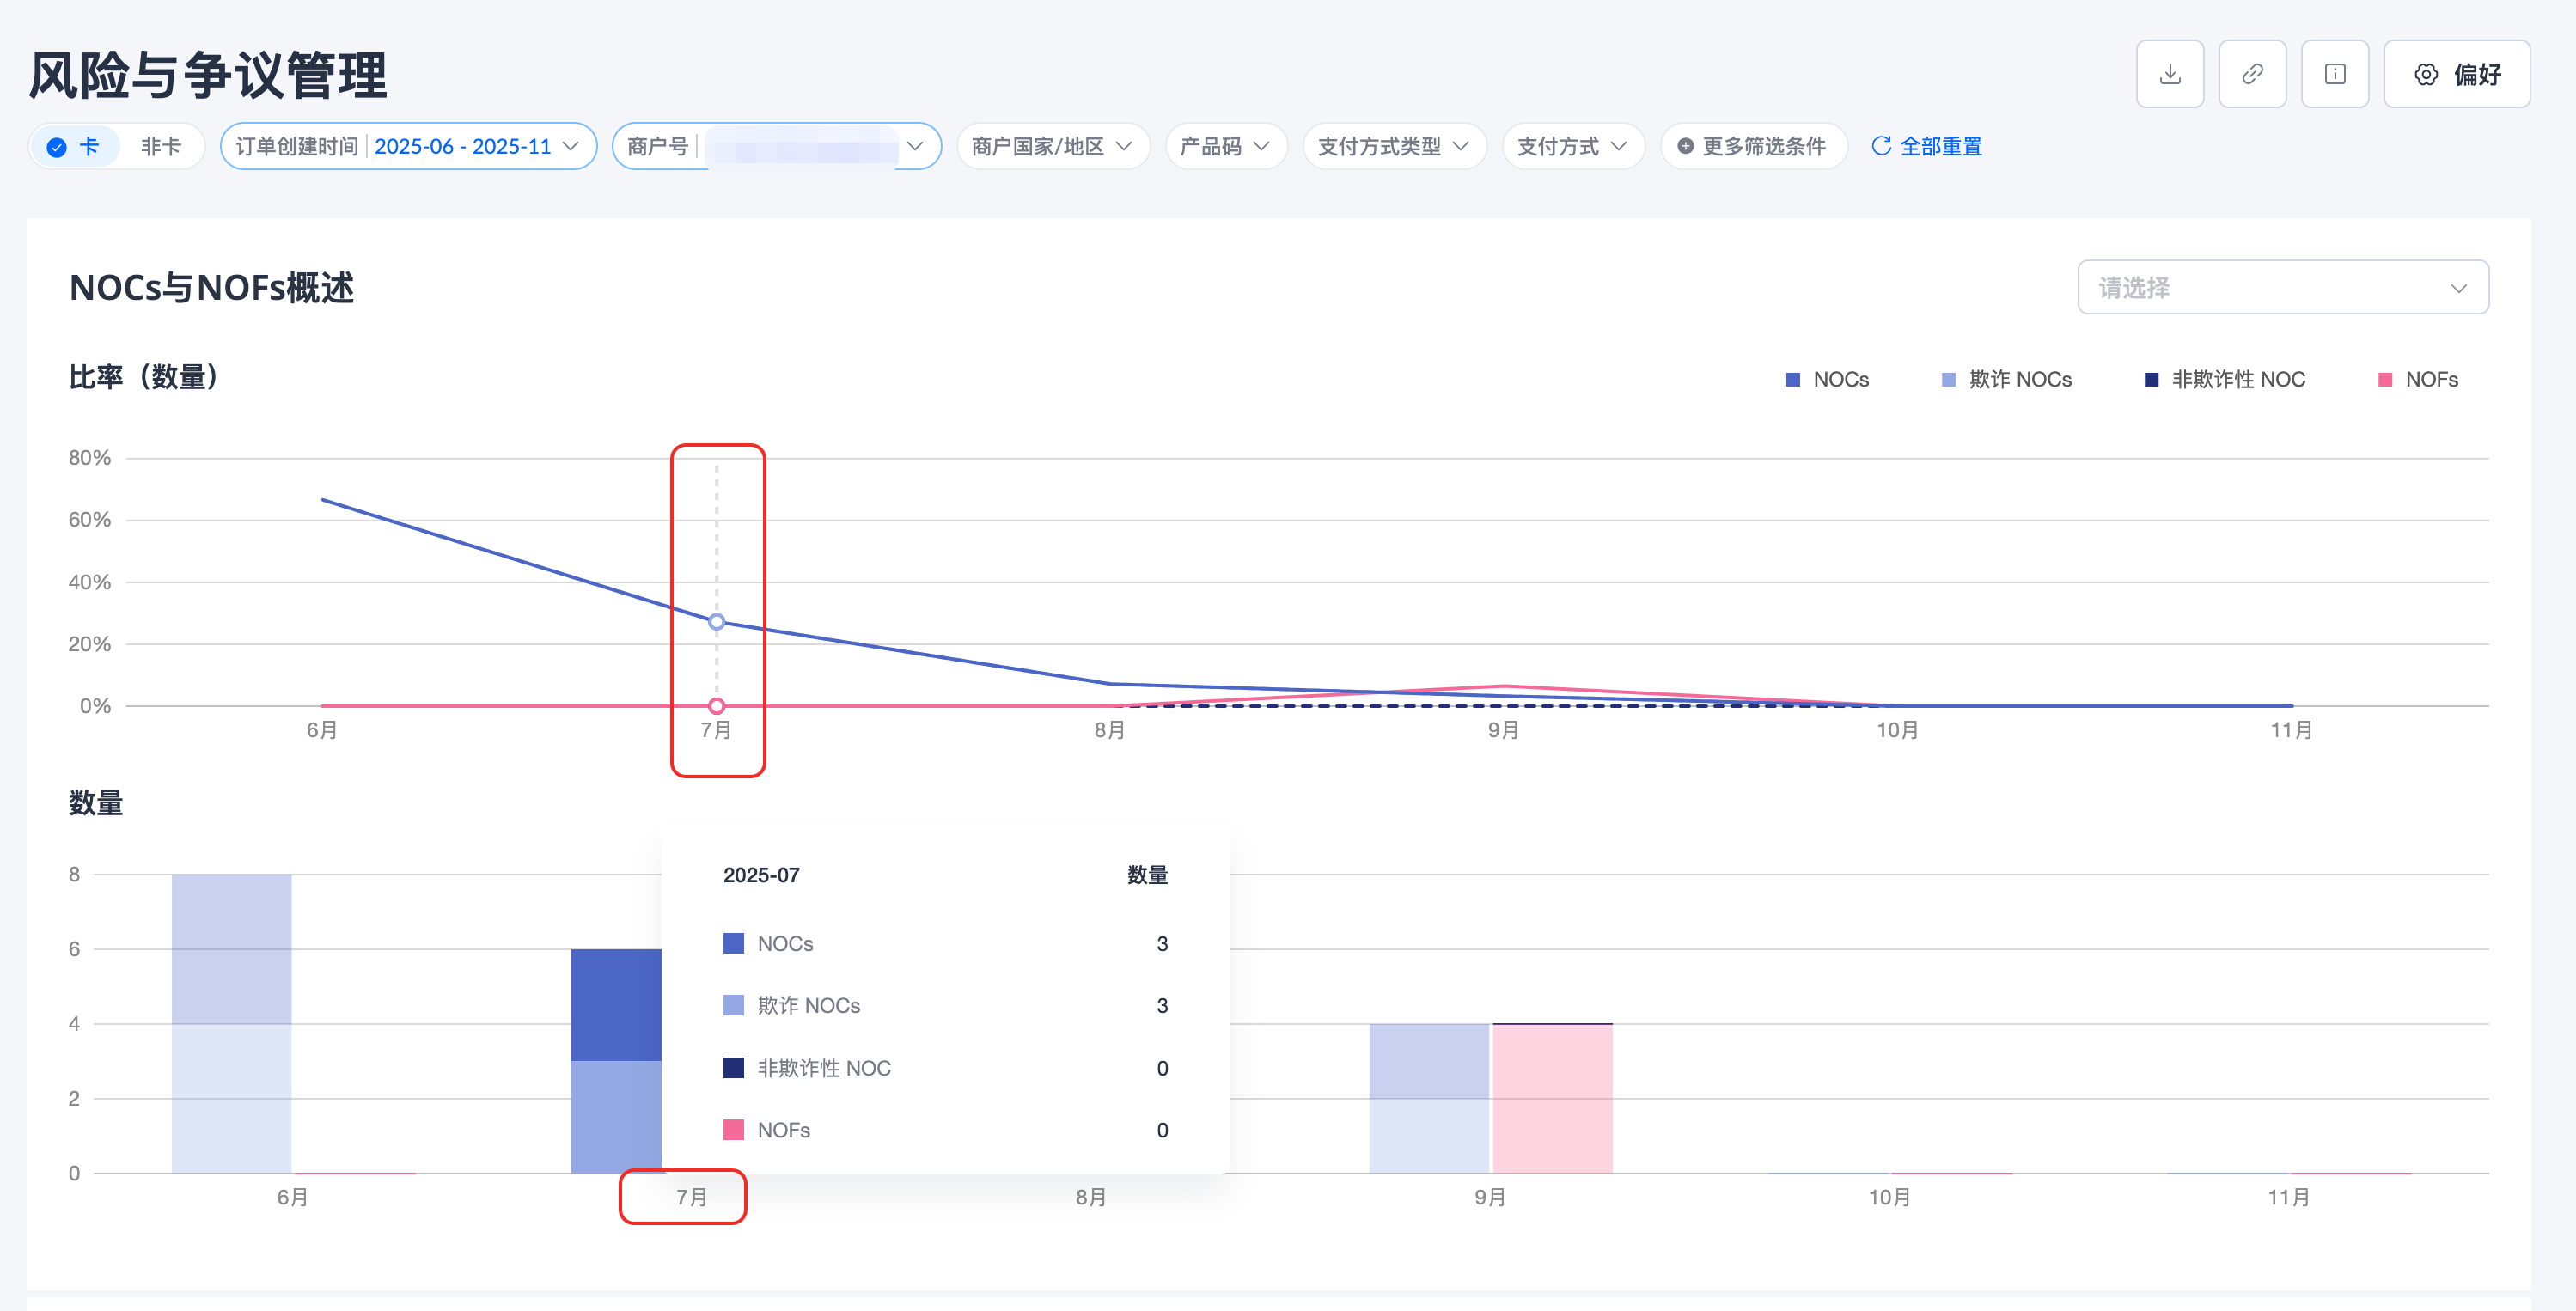Toggle NOFs legend series visibility
Image resolution: width=2576 pixels, height=1311 pixels.
[2385, 380]
